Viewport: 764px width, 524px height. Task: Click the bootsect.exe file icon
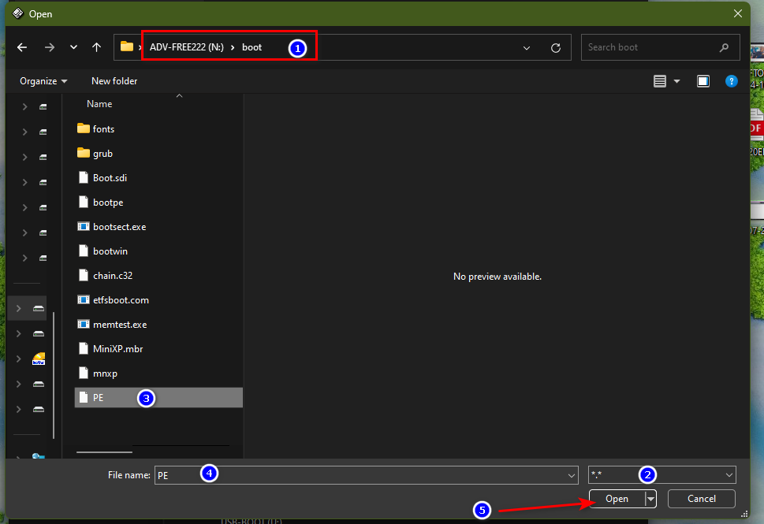[84, 226]
